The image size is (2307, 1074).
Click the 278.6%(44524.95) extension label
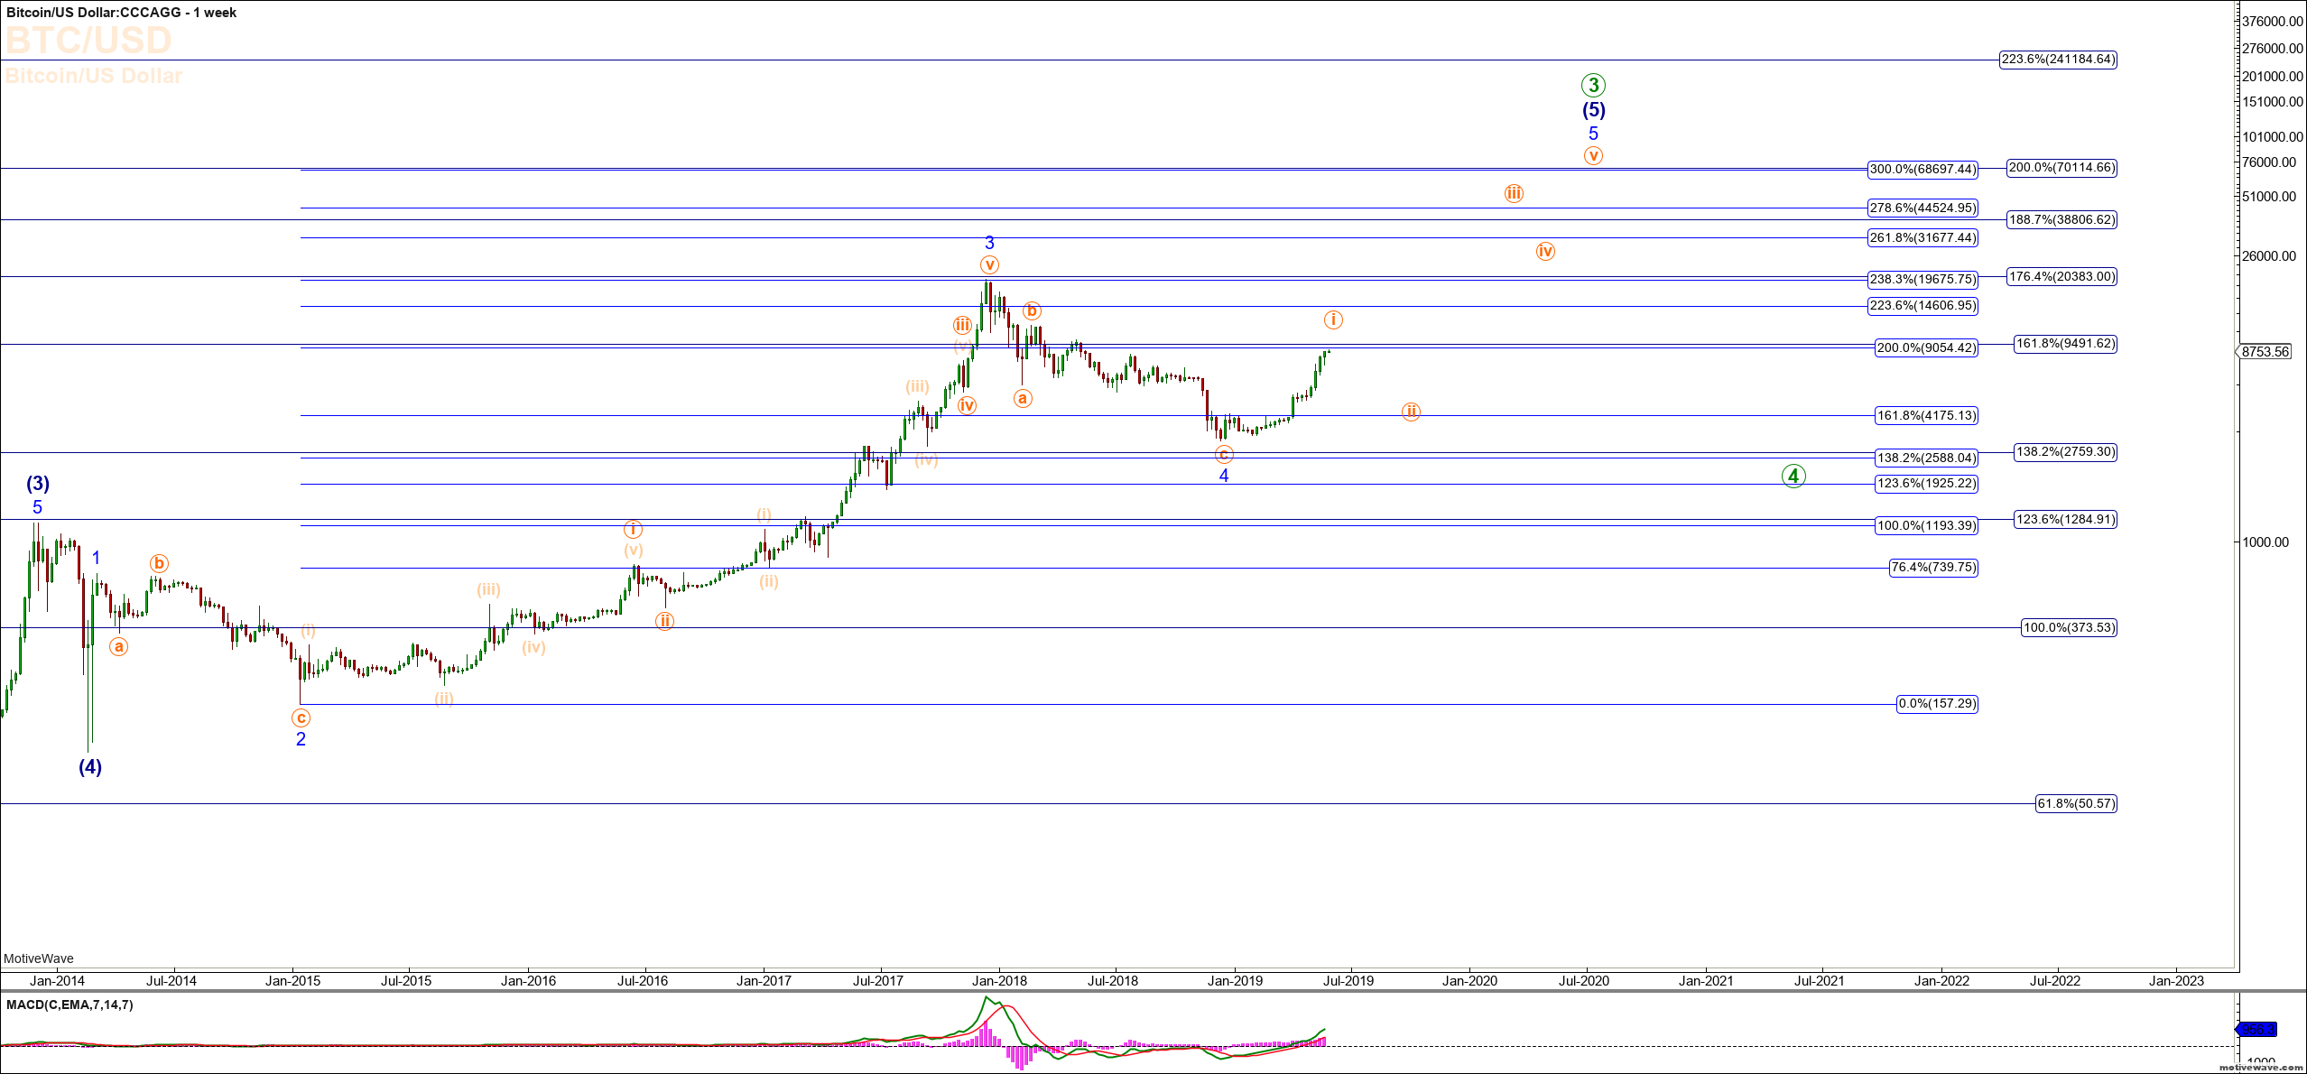click(x=1922, y=208)
